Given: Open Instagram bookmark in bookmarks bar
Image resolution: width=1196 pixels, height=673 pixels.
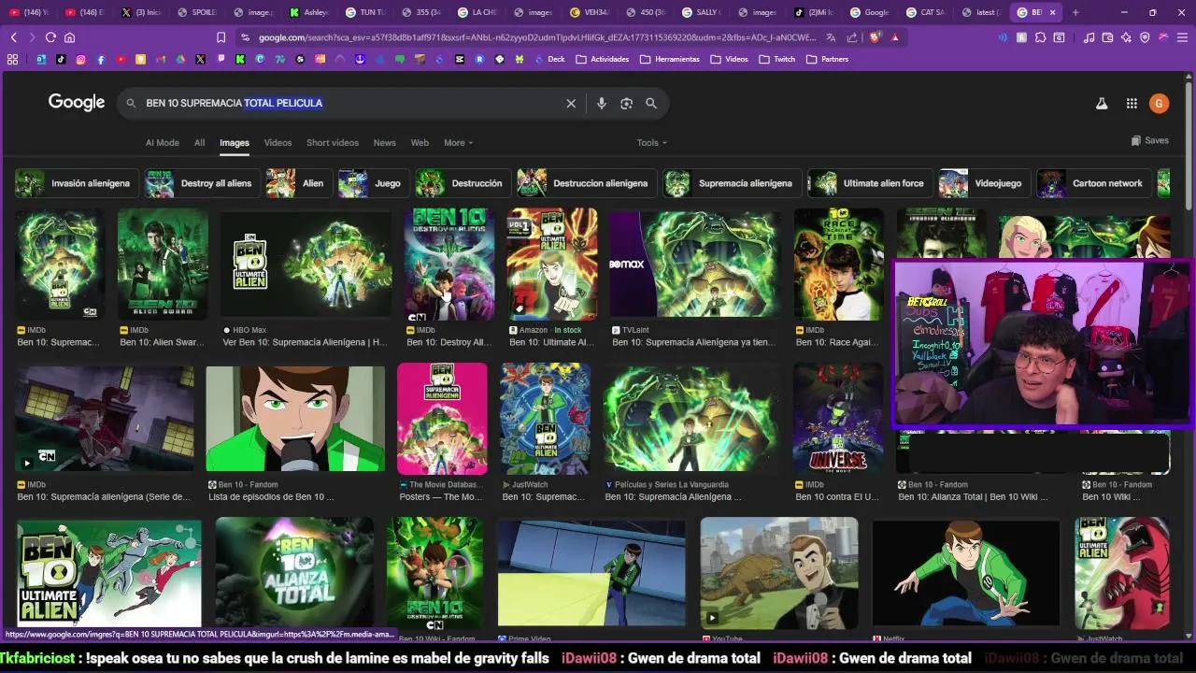Looking at the screenshot, I should pos(81,59).
